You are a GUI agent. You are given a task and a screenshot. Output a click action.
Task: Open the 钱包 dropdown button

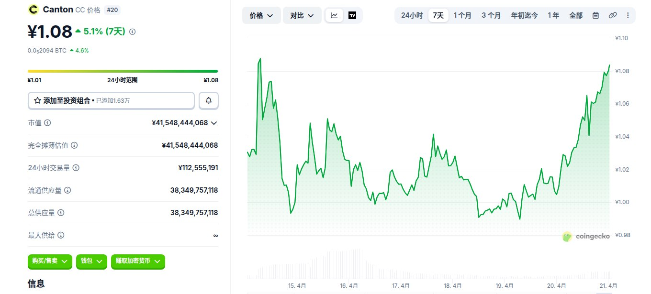(91, 261)
